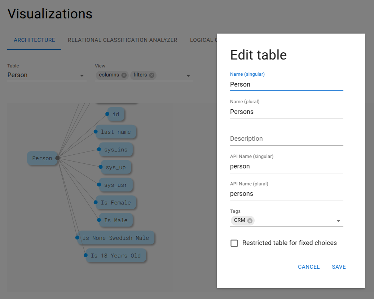Remove the CRM tag chip
The height and width of the screenshot is (299, 374).
click(x=250, y=221)
